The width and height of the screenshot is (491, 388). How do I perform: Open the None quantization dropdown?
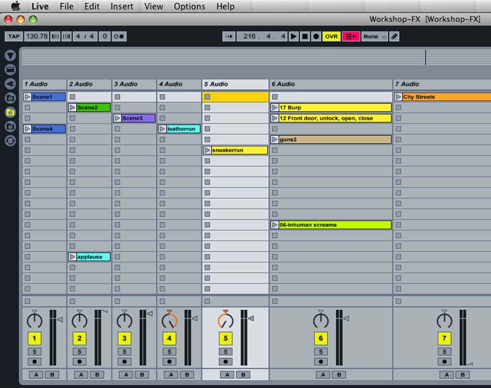click(375, 36)
